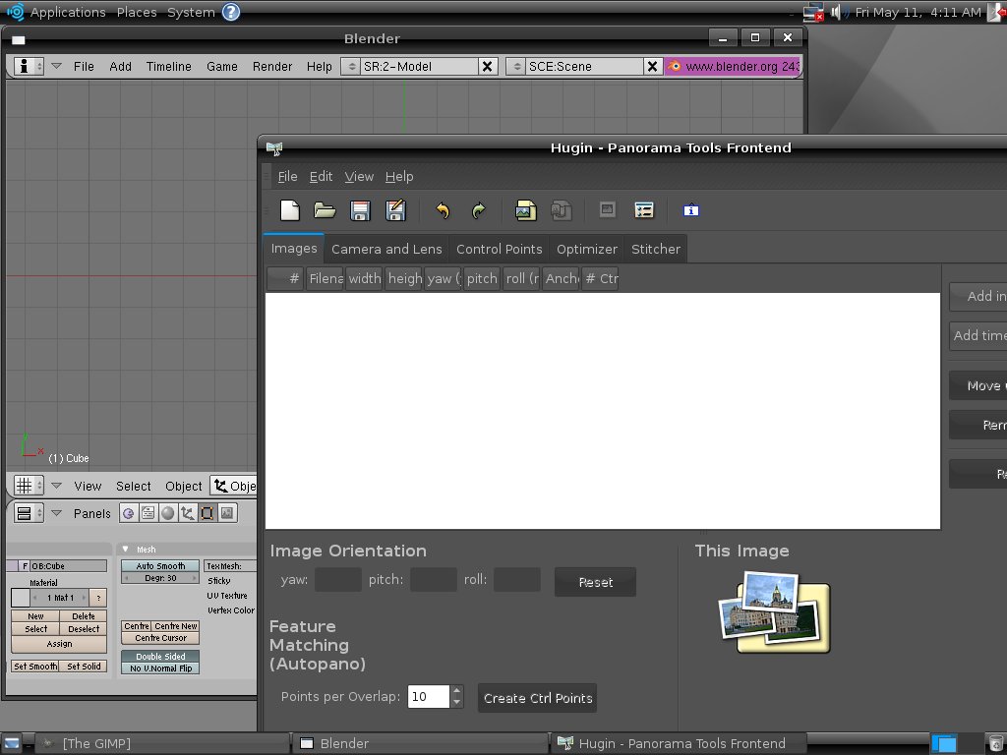Open the preview window icon in Hugin
This screenshot has width=1007, height=755.
[x=608, y=210]
